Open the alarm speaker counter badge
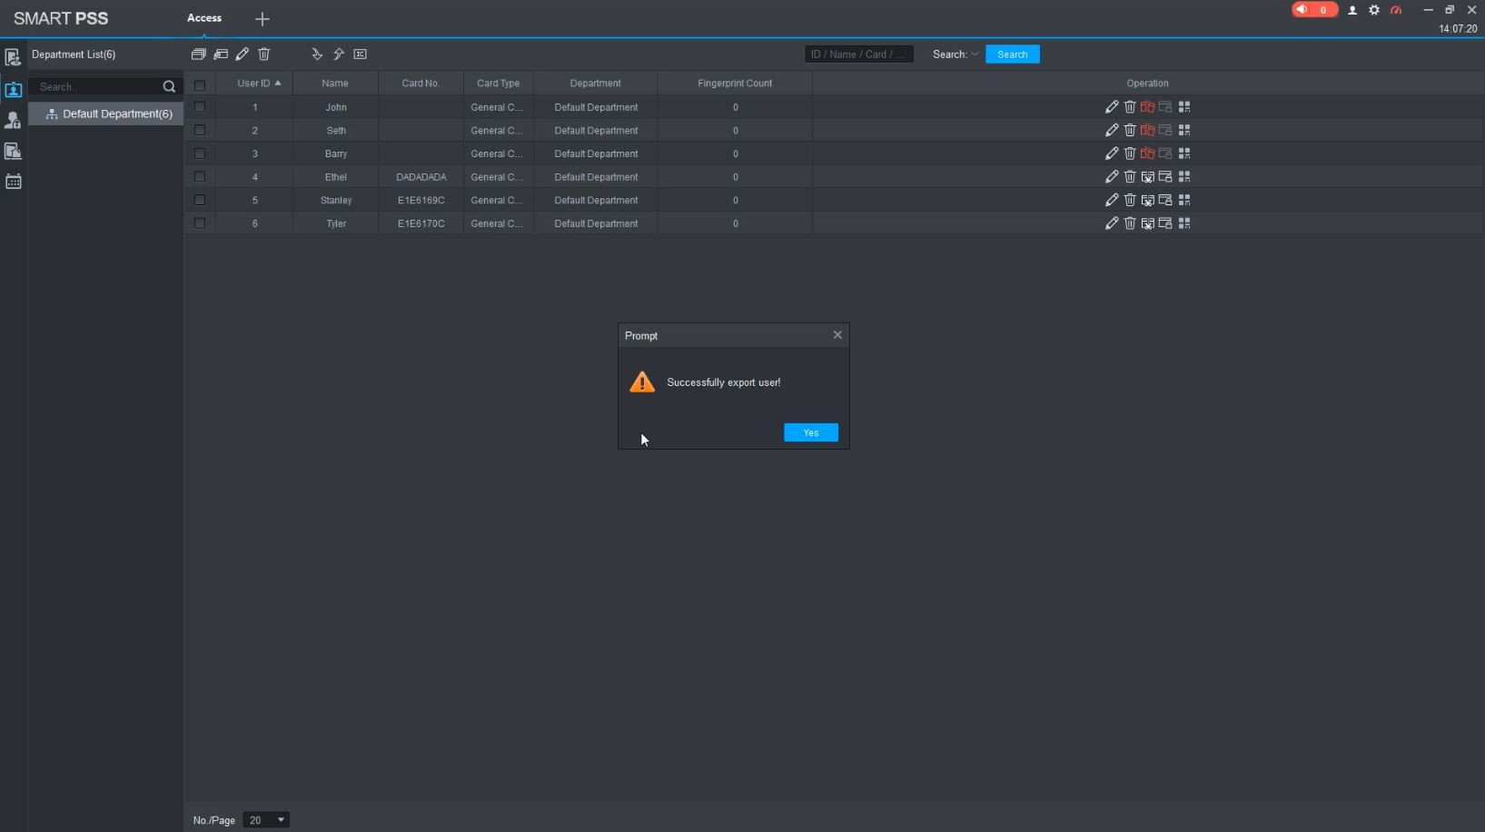Viewport: 1485px width, 832px height. (1314, 10)
